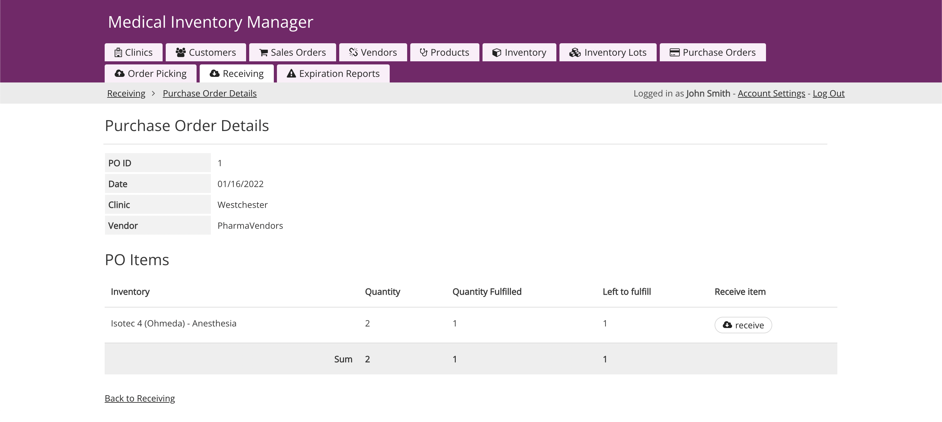Click Receiving breadcrumb link
This screenshot has width=942, height=422.
pos(126,94)
